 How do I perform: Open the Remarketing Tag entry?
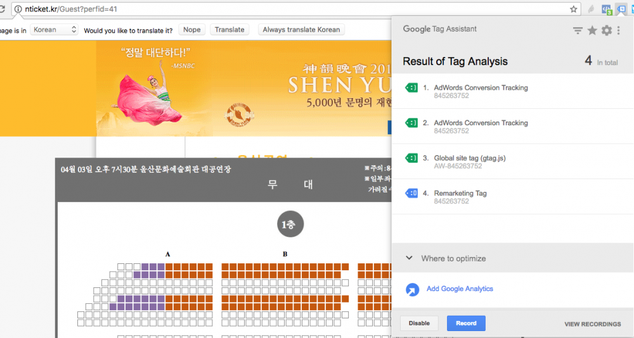[513, 197]
